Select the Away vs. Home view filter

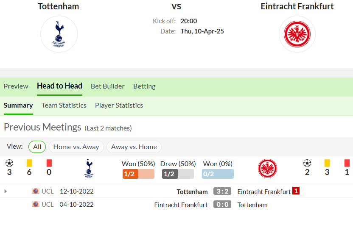point(134,147)
